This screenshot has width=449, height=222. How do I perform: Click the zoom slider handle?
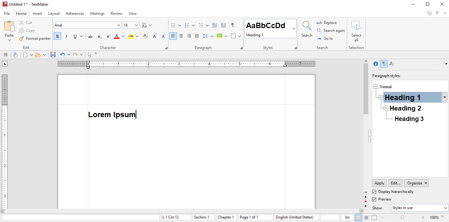click(x=402, y=217)
